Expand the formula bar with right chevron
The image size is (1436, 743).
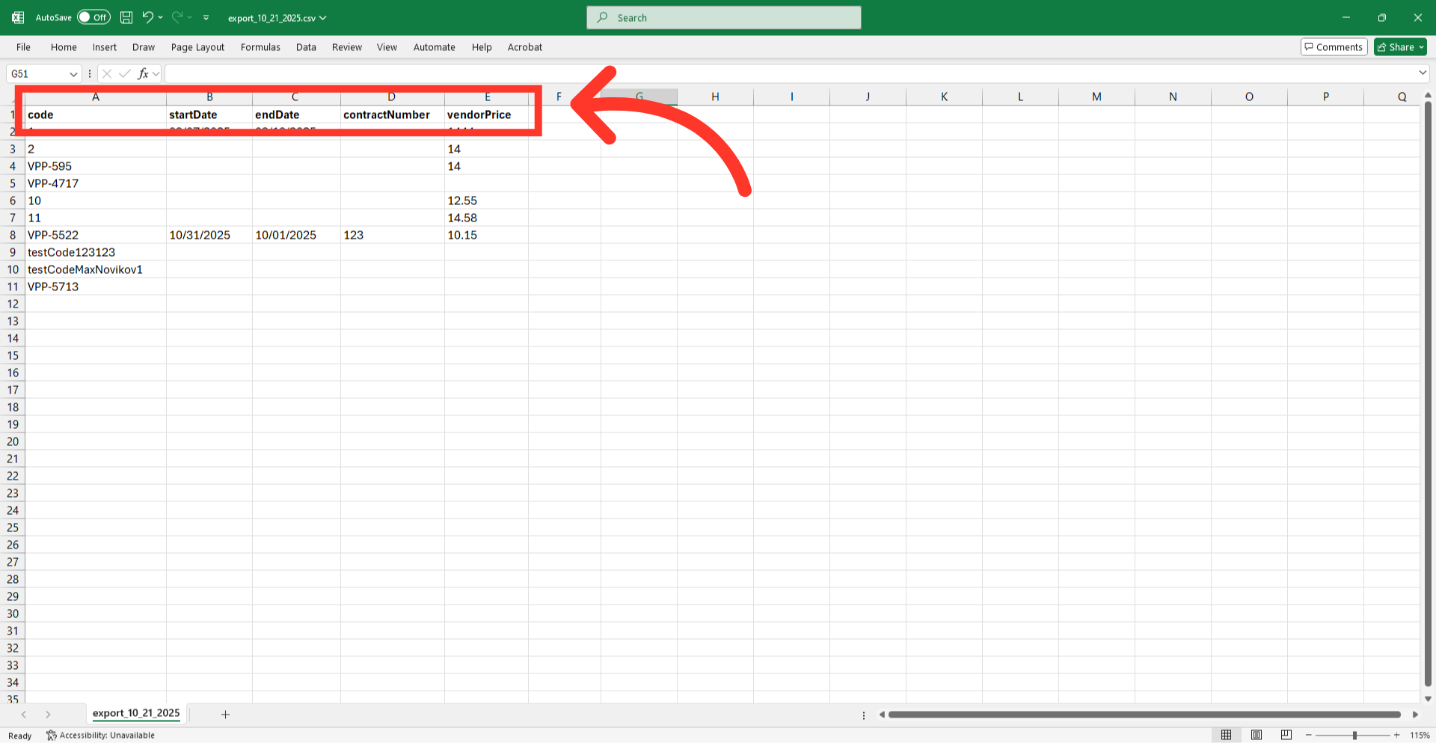(x=1423, y=73)
